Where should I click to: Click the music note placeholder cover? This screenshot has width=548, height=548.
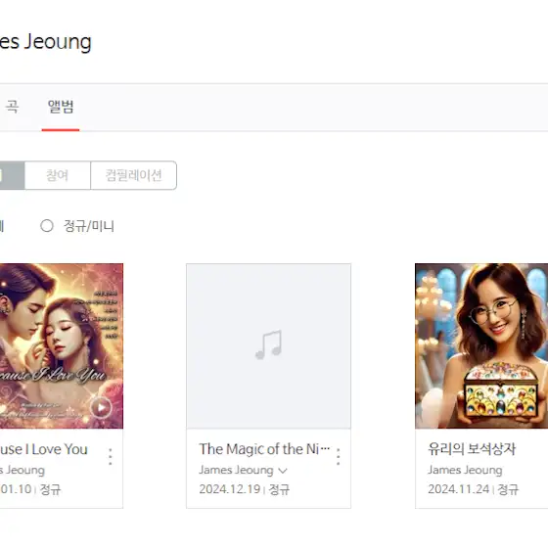(268, 346)
